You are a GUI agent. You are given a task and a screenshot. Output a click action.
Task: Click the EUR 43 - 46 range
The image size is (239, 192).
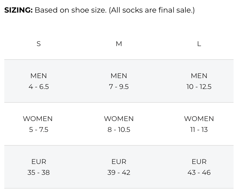[x=199, y=173]
